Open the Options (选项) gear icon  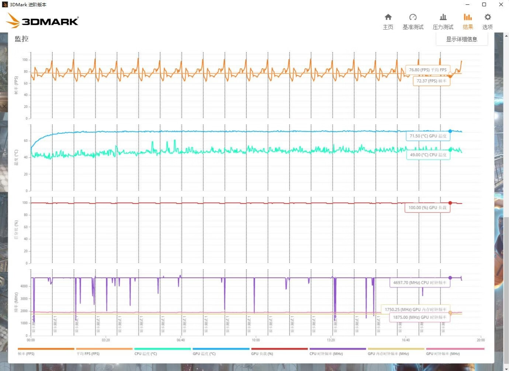coord(487,20)
